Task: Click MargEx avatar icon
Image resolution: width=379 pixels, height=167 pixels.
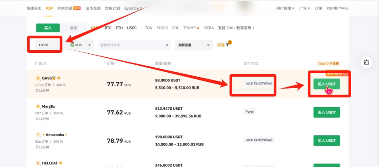Action: 38,107
